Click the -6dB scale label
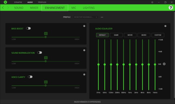 pos(160,77)
